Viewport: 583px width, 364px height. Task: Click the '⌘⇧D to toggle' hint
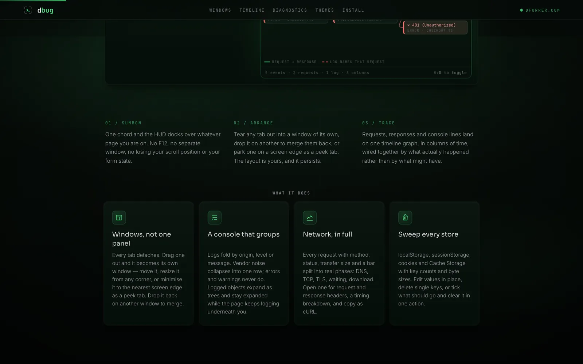click(x=450, y=73)
